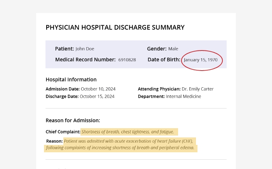
Task: Click the highlighted chief complaint text
Action: [x=128, y=132]
